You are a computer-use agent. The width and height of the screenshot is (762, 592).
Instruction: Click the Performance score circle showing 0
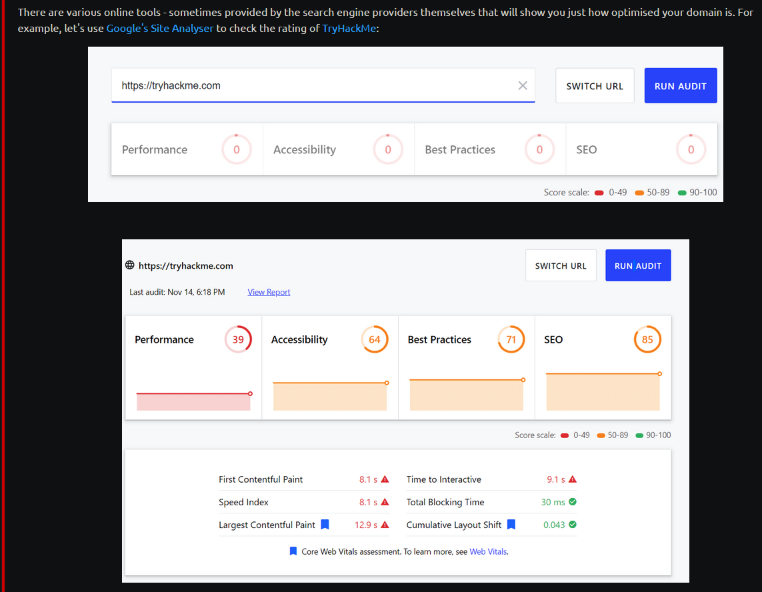point(237,149)
